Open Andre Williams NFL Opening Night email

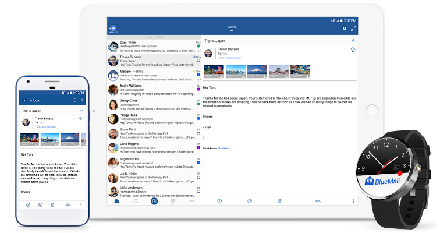click(x=154, y=90)
